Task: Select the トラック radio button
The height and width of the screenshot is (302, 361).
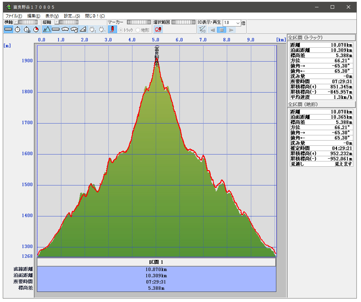Action: [x=121, y=30]
